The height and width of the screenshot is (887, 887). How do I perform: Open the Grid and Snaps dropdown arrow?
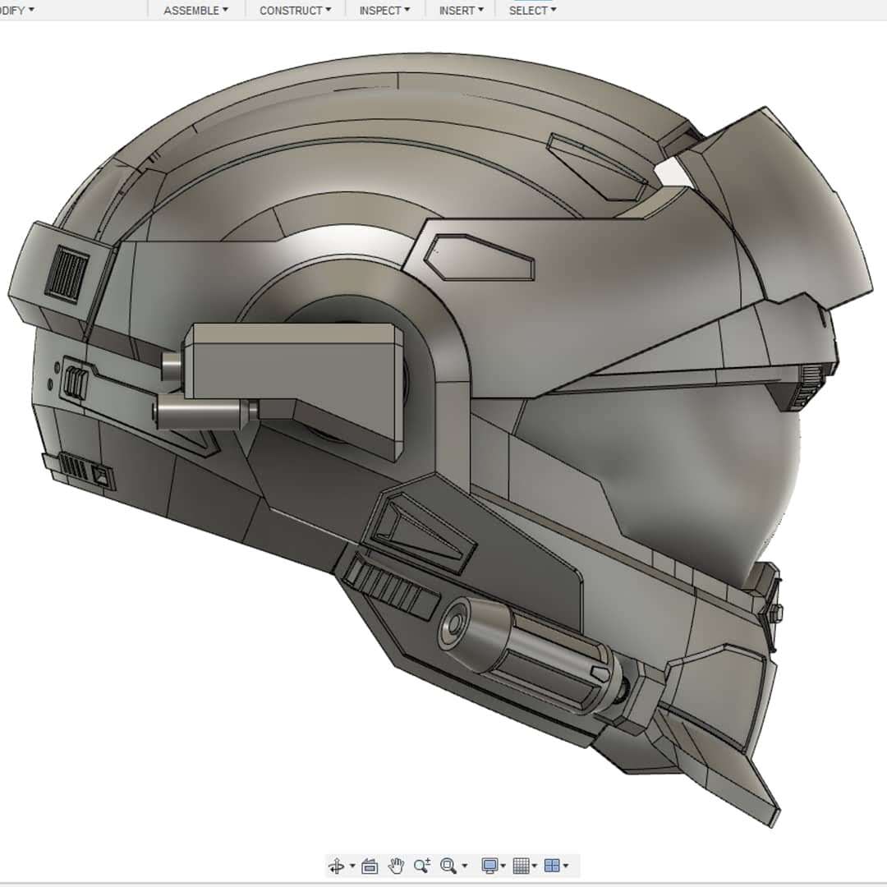point(535,866)
